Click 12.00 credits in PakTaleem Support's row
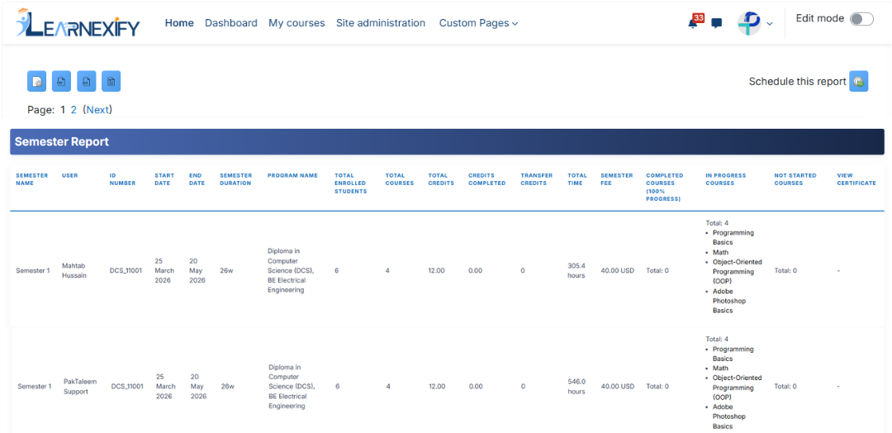892x433 pixels. (438, 387)
